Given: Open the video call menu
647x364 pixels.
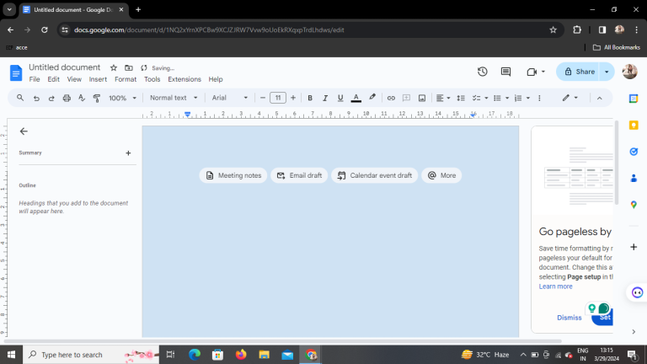Looking at the screenshot, I should 536,72.
